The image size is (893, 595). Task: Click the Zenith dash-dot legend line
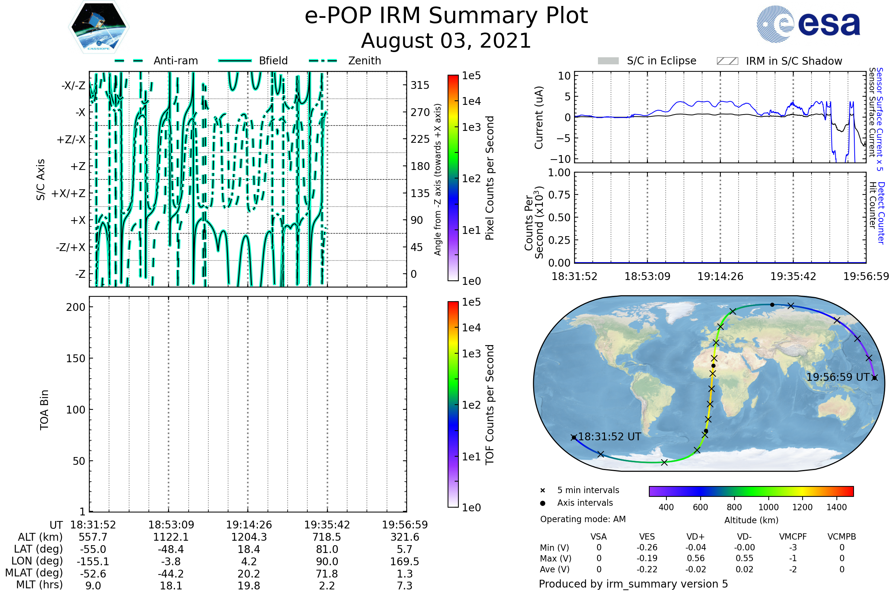[x=323, y=61]
